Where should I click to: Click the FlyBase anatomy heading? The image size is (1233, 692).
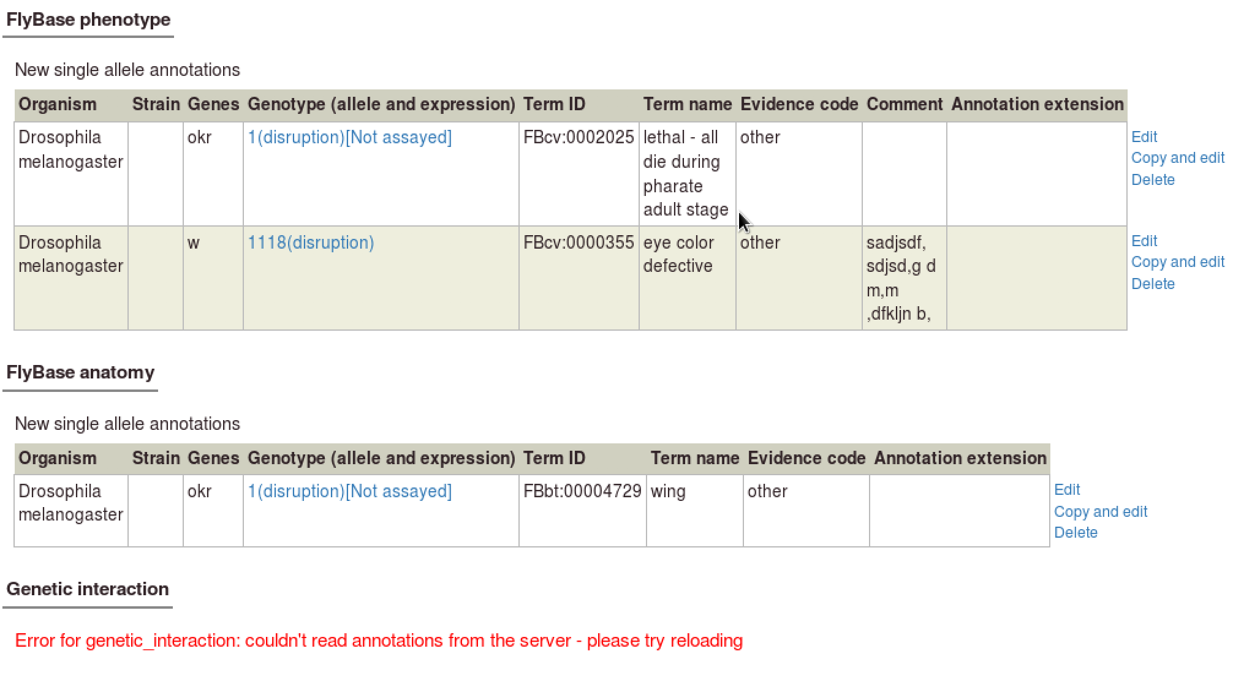coord(80,372)
